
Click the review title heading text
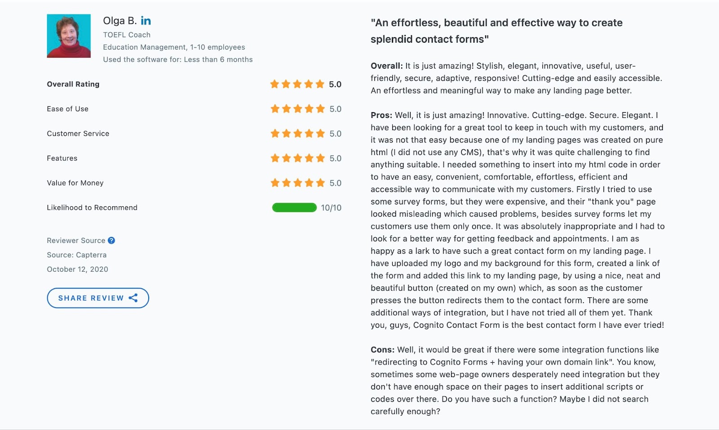click(496, 31)
